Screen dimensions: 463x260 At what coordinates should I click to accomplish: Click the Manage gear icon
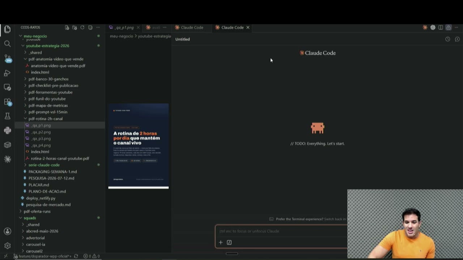click(7, 246)
